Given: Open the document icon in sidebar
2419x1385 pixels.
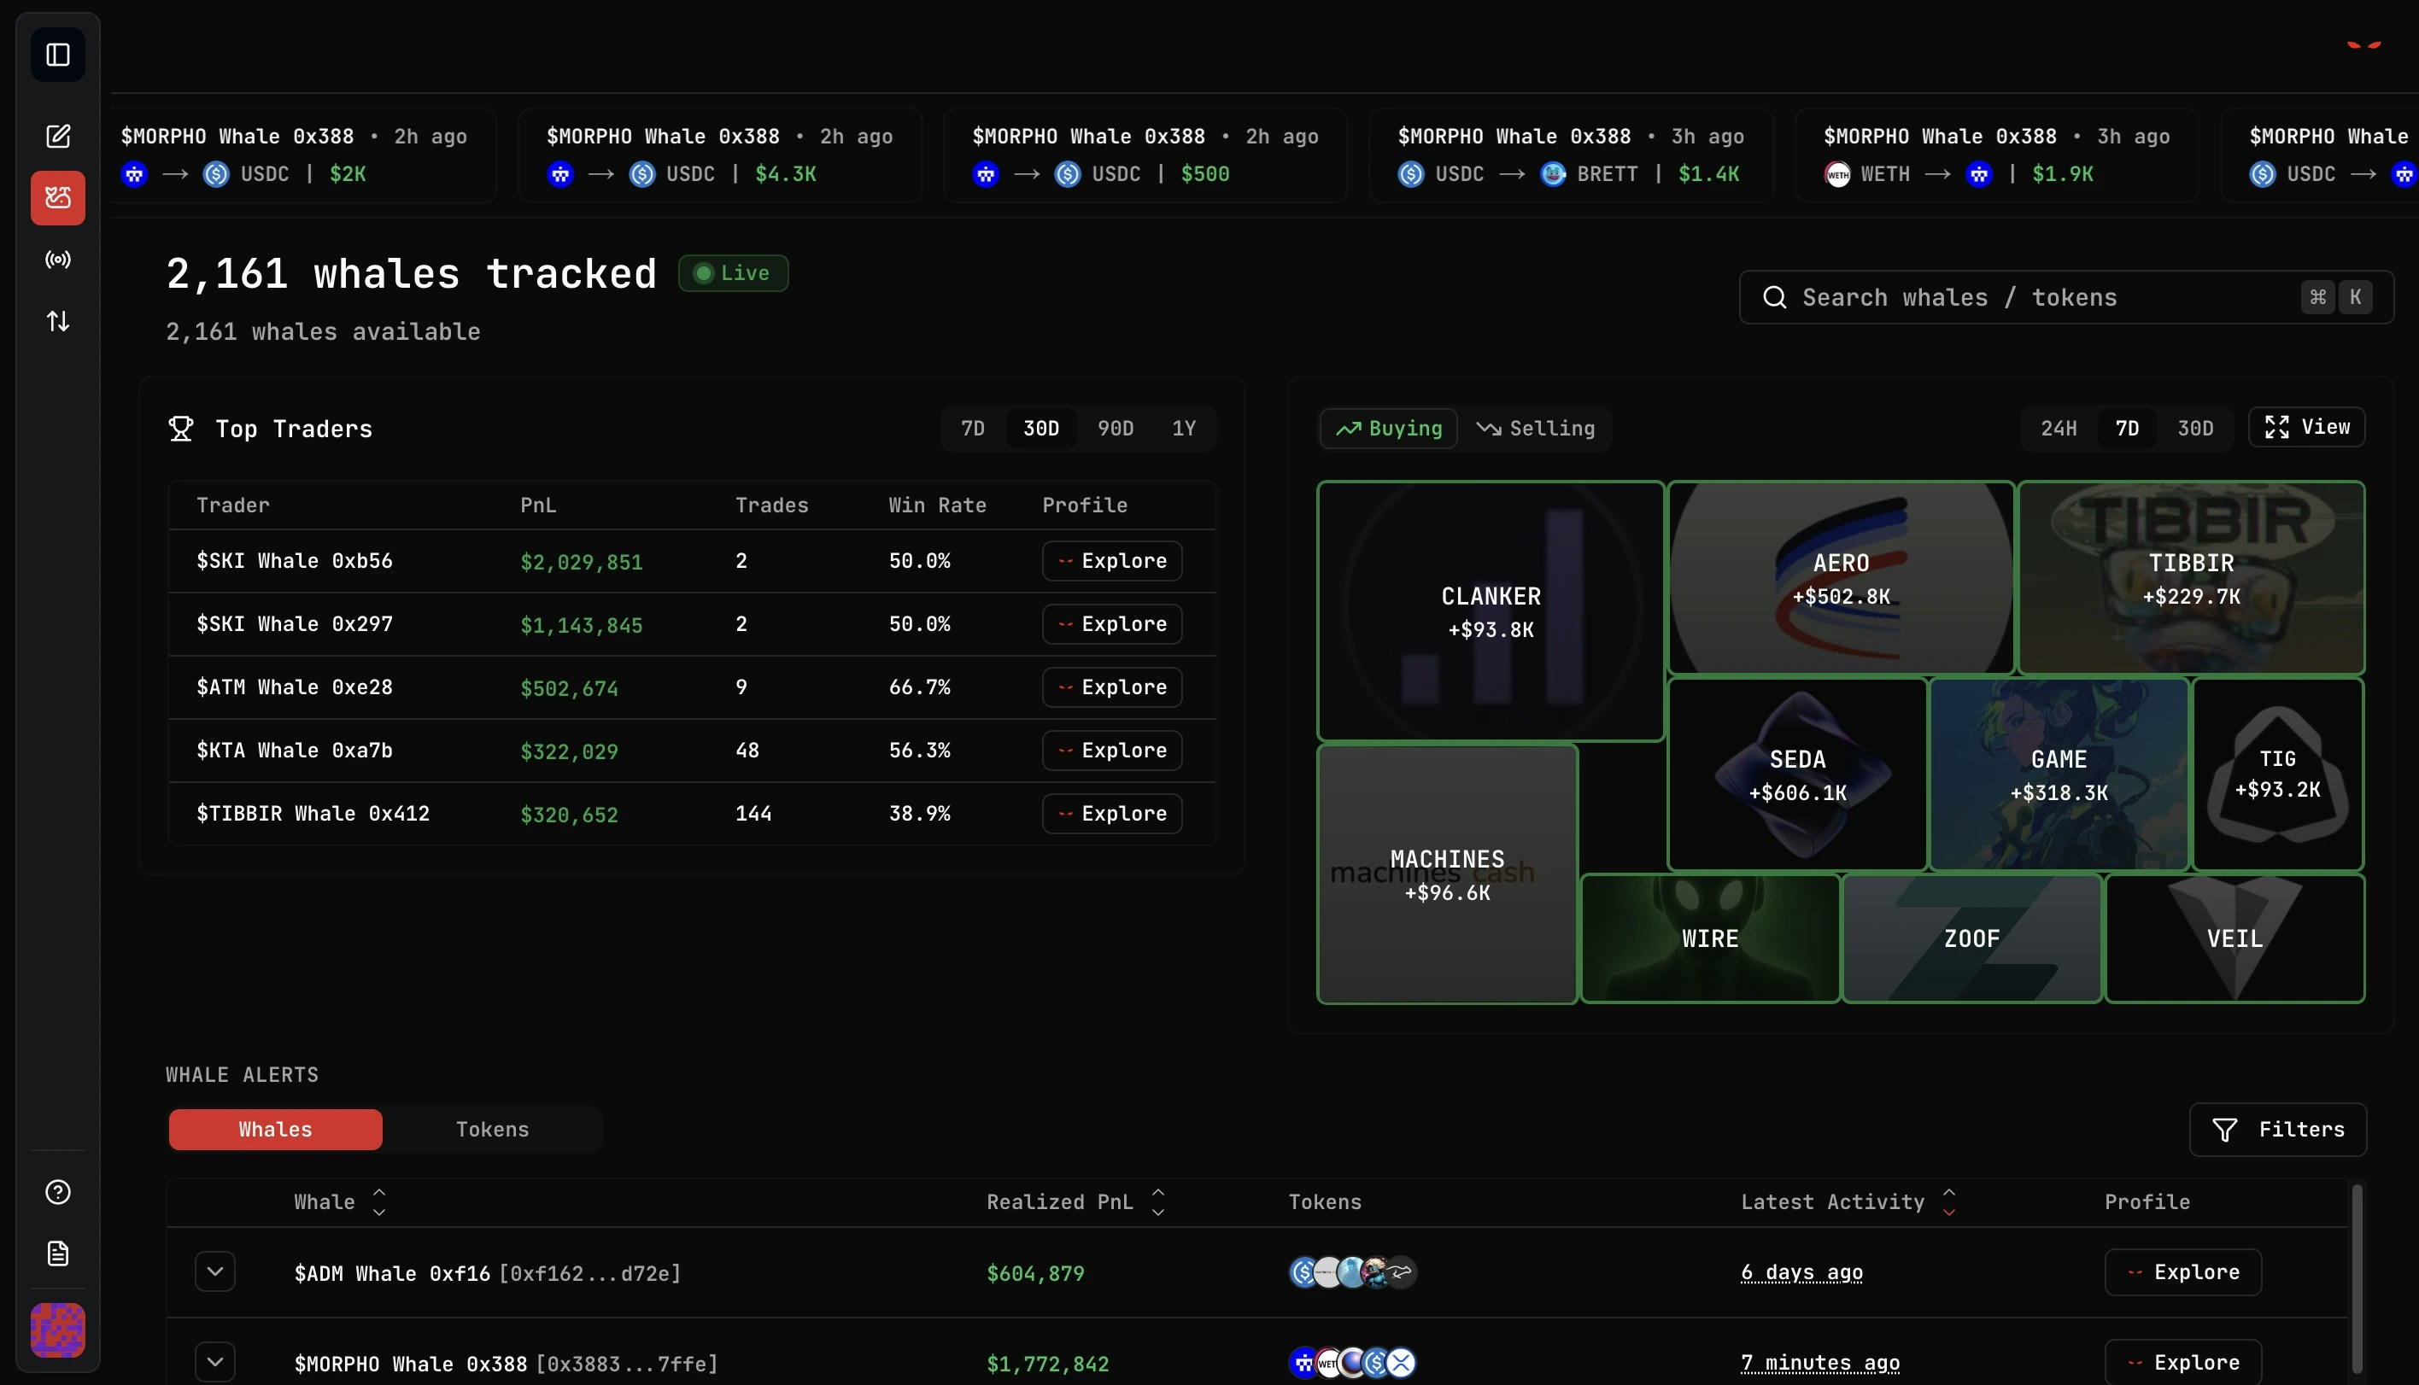Looking at the screenshot, I should point(58,1254).
